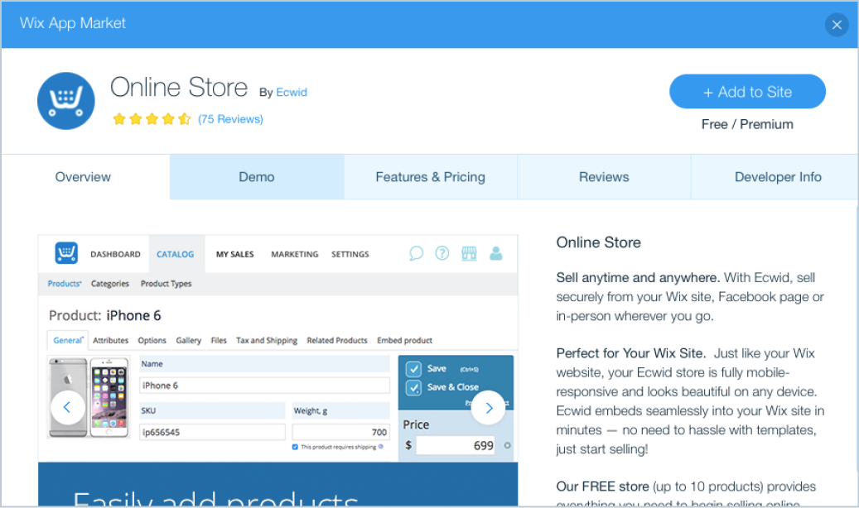Open the Ecwid developer link
The height and width of the screenshot is (508, 859).
coord(292,92)
